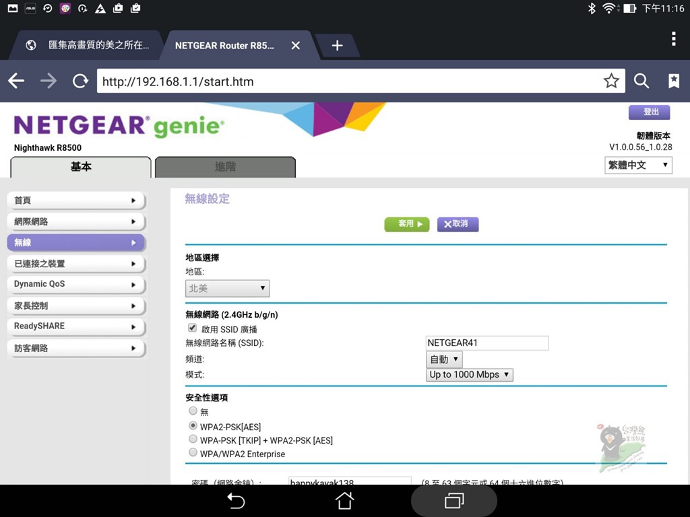This screenshot has height=517, width=690.
Task: Switch to the 進階 tab
Action: 225,167
